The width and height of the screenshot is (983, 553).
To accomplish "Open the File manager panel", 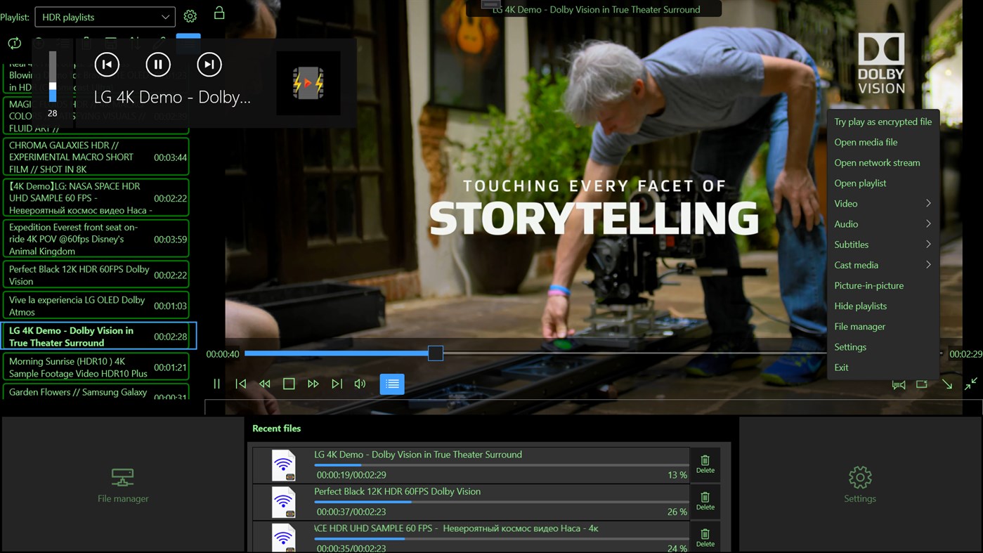I will point(122,485).
